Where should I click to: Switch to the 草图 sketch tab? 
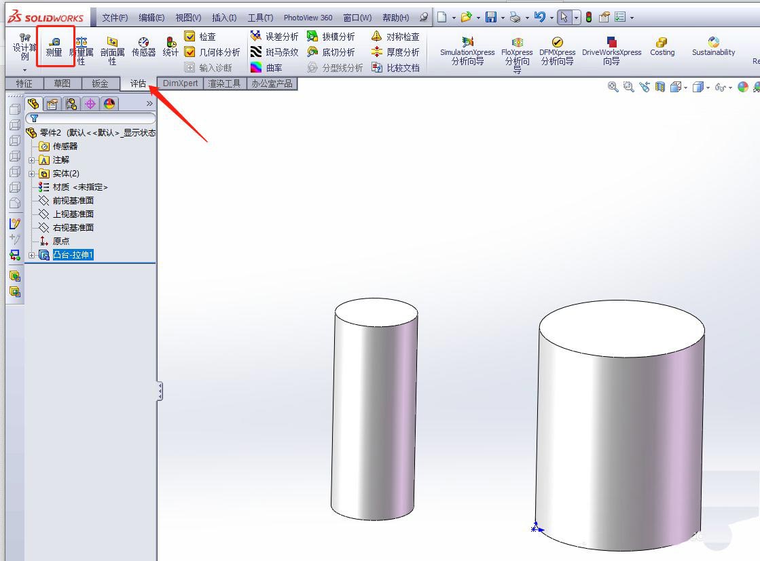coord(62,83)
